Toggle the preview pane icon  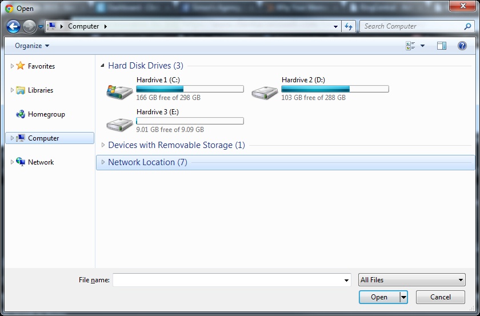point(441,46)
